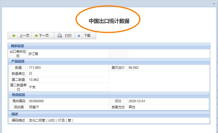This screenshot has width=218, height=133.
Task: Click the destination country value 阿富汗
Action: pos(34,107)
